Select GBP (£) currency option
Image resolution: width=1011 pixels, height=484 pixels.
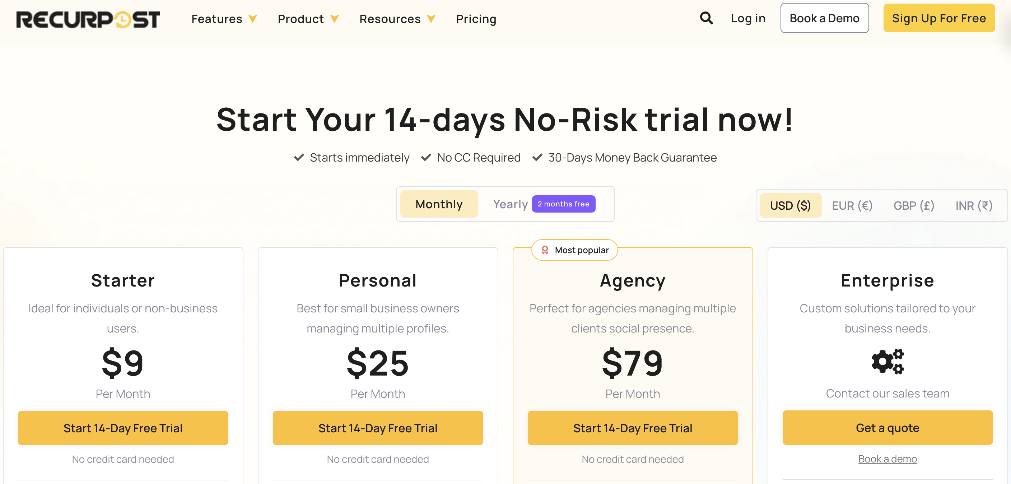[x=913, y=206]
